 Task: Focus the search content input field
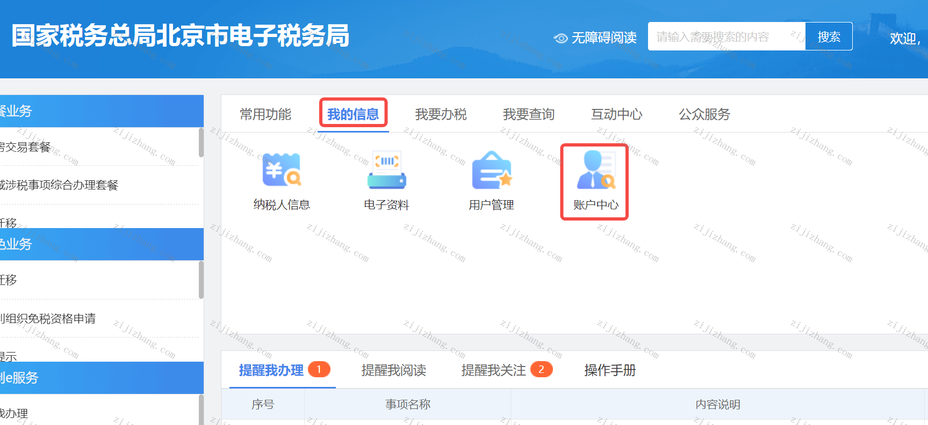tap(726, 36)
